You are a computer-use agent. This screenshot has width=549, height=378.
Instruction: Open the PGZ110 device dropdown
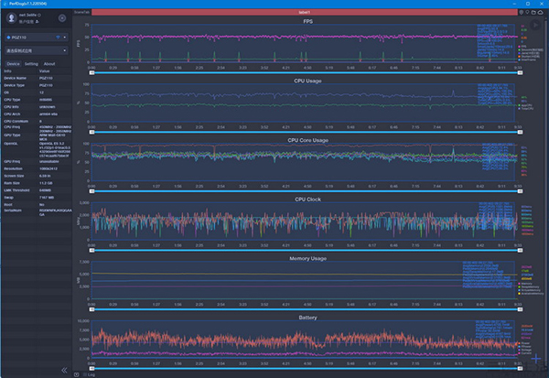(37, 38)
